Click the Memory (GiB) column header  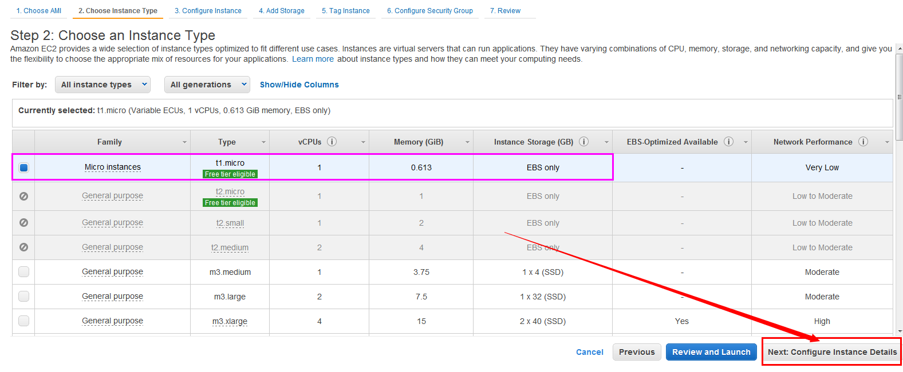coord(421,142)
